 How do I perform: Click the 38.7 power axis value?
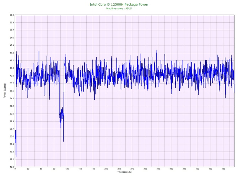click(12, 83)
